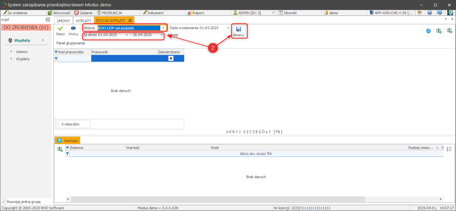The image size is (456, 211).
Task: Open Umowy in the sidebar
Action: click(22, 52)
